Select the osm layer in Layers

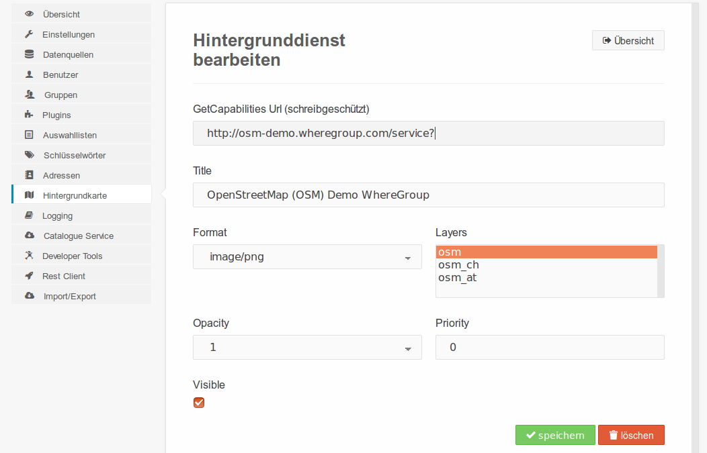click(546, 252)
